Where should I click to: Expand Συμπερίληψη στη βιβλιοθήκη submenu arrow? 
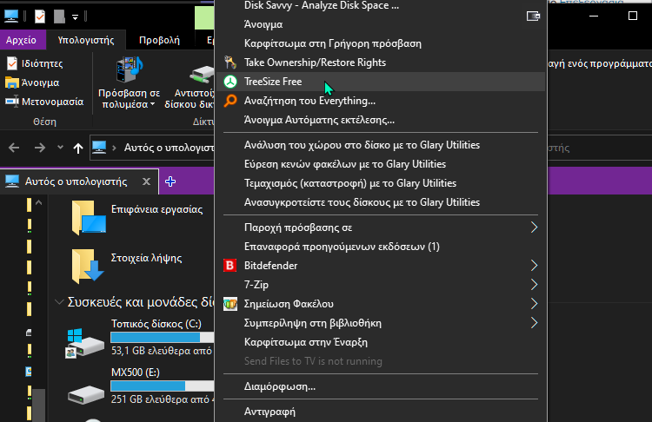[535, 323]
